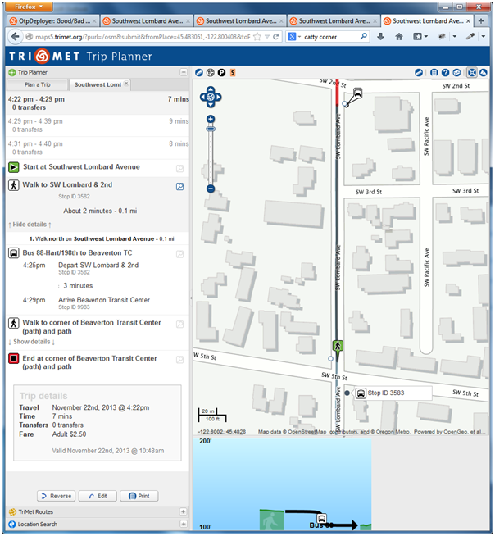Open a new browser tab

[x=481, y=20]
